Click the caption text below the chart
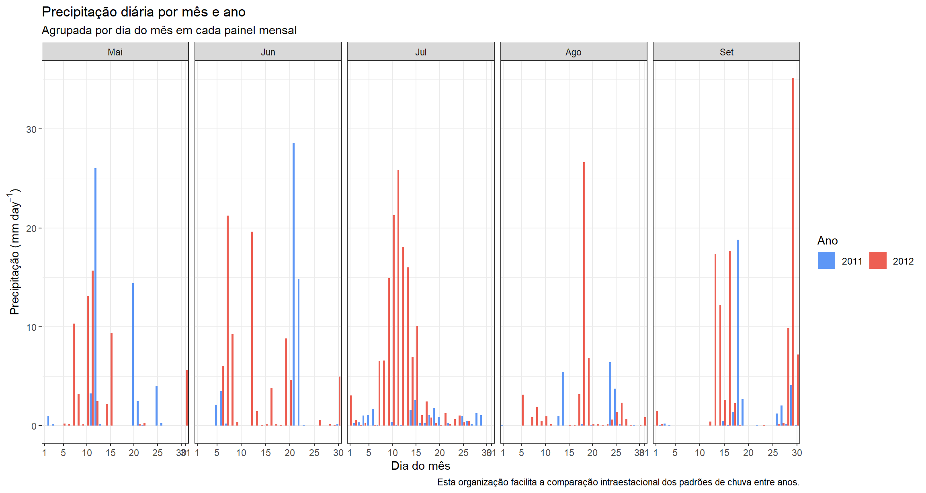The width and height of the screenshot is (926, 493). click(618, 482)
